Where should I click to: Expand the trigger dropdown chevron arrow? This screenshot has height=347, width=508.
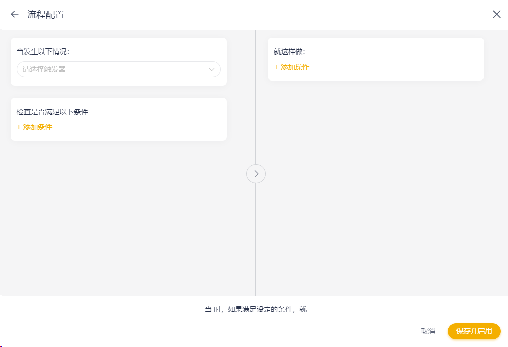212,69
